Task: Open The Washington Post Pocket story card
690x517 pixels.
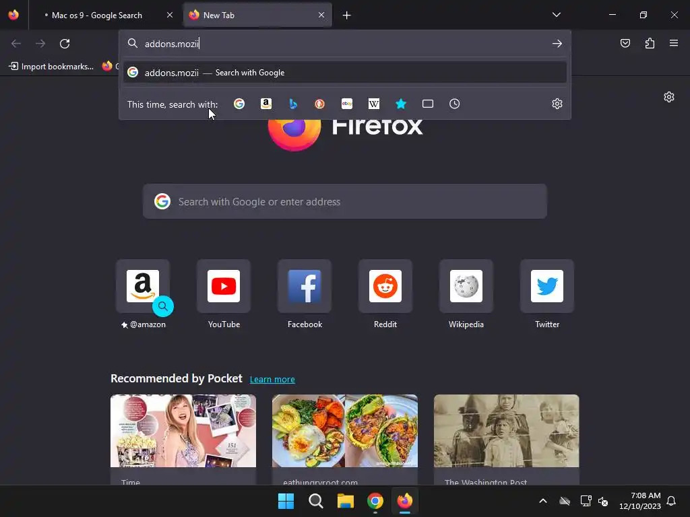Action: [507, 440]
